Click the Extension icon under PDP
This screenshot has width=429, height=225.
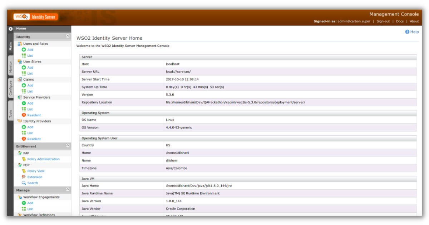[x=24, y=177]
